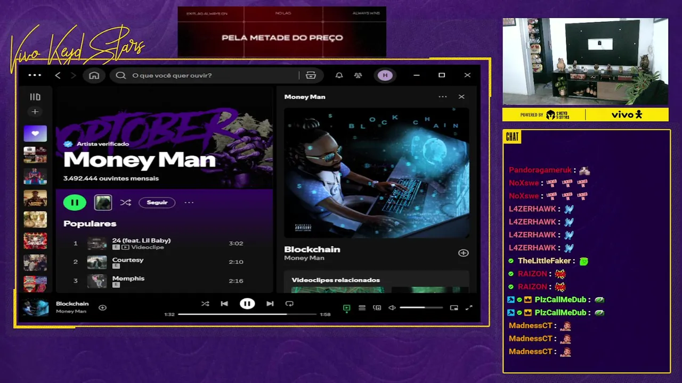682x383 pixels.
Task: Add Blockchain to library from side panel
Action: tap(464, 253)
